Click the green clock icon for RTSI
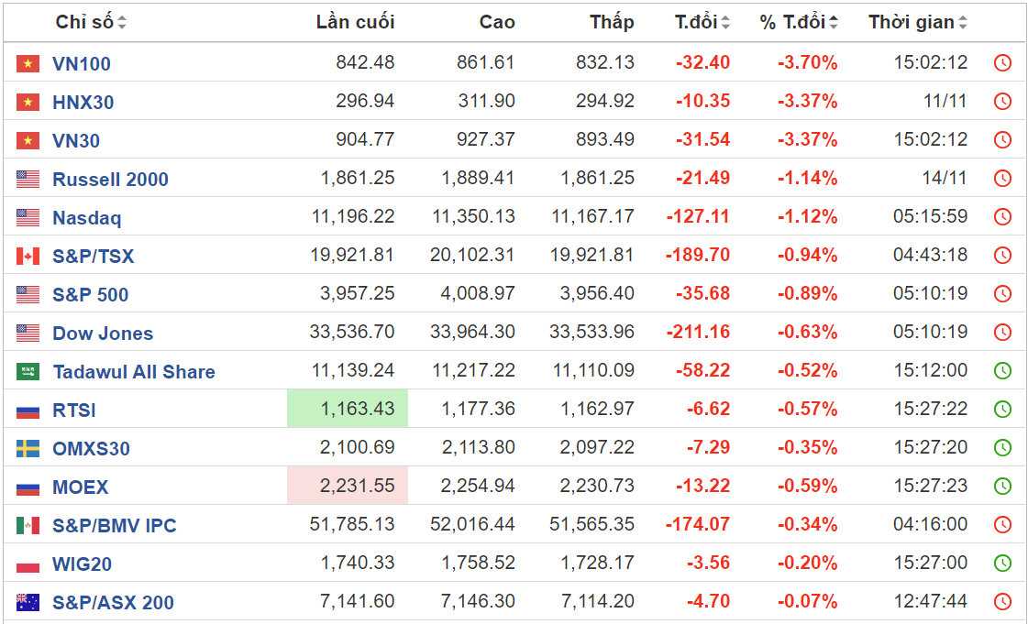This screenshot has width=1028, height=624. click(x=1002, y=410)
